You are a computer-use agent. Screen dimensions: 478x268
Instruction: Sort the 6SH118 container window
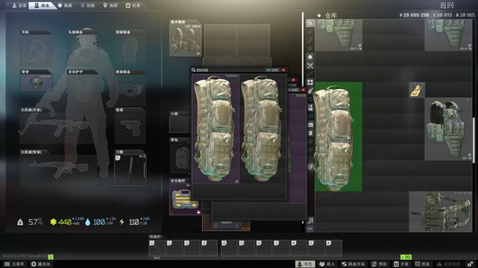pyautogui.click(x=272, y=70)
